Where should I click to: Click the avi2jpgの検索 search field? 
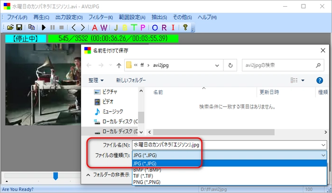(283, 65)
